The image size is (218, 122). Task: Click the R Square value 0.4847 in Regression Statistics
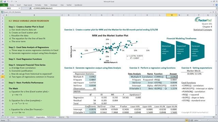(x=91, y=80)
